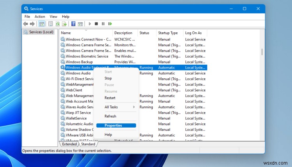Minimize the Services window
This screenshot has height=167, width=292.
pyautogui.click(x=231, y=9)
